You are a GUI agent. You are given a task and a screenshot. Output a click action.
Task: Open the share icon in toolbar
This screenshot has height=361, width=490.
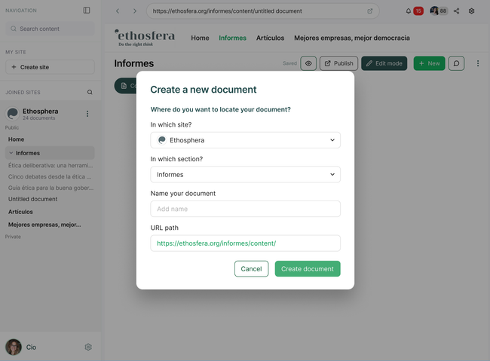pos(456,11)
